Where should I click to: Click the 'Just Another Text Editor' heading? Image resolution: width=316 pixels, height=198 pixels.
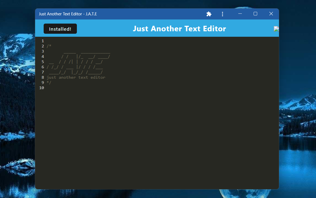[x=179, y=29]
